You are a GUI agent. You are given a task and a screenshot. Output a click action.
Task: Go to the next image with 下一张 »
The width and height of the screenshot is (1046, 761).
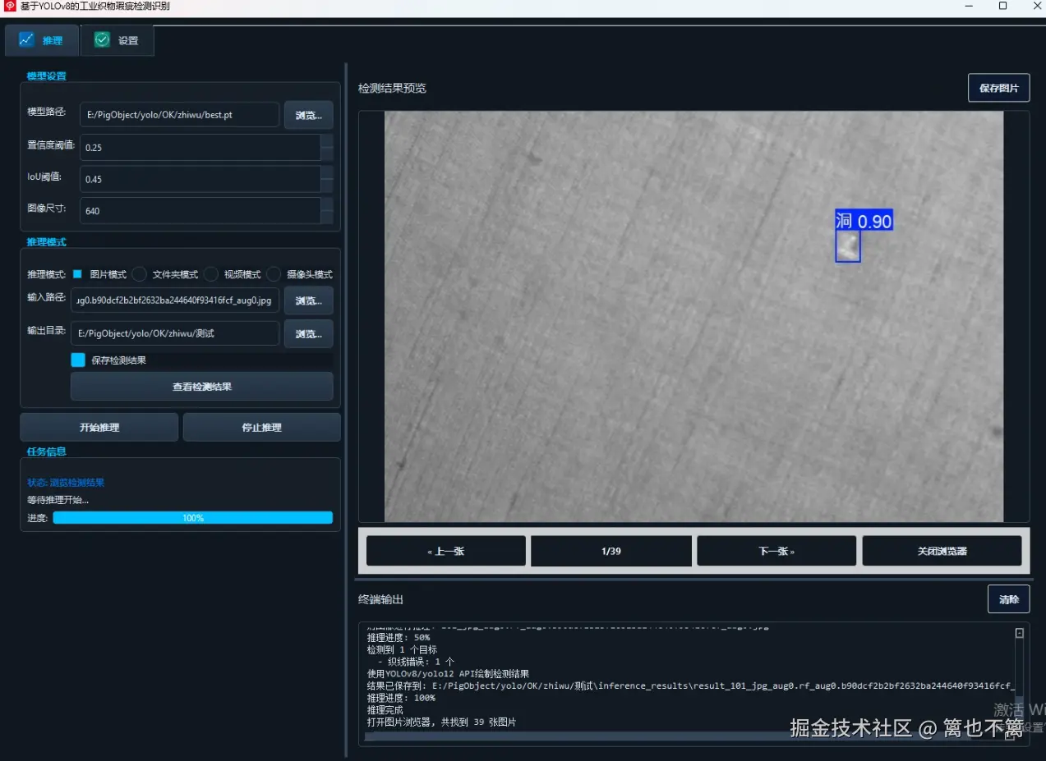pos(775,551)
